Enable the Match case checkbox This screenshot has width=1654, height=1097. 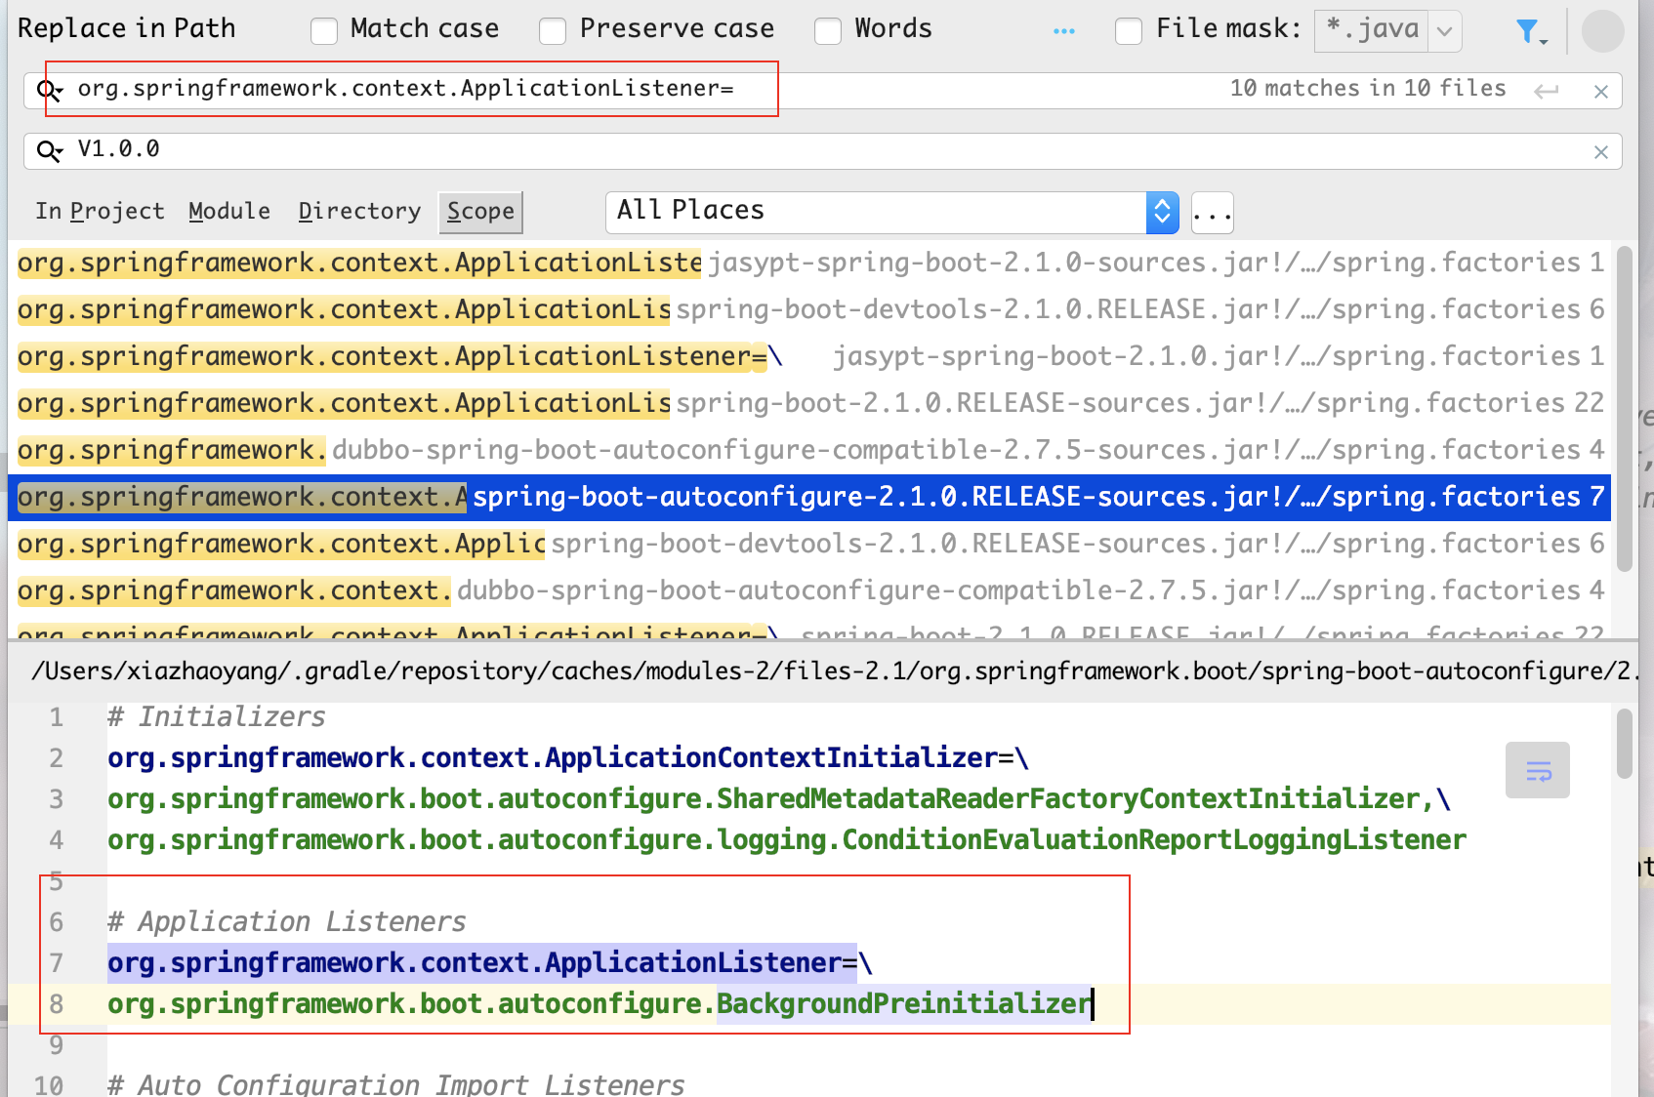click(x=324, y=31)
